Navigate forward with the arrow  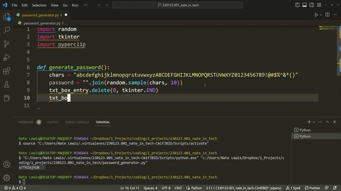click(107, 5)
